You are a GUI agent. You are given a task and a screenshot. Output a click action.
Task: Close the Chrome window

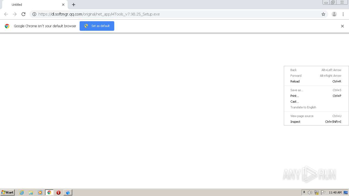(x=342, y=2)
